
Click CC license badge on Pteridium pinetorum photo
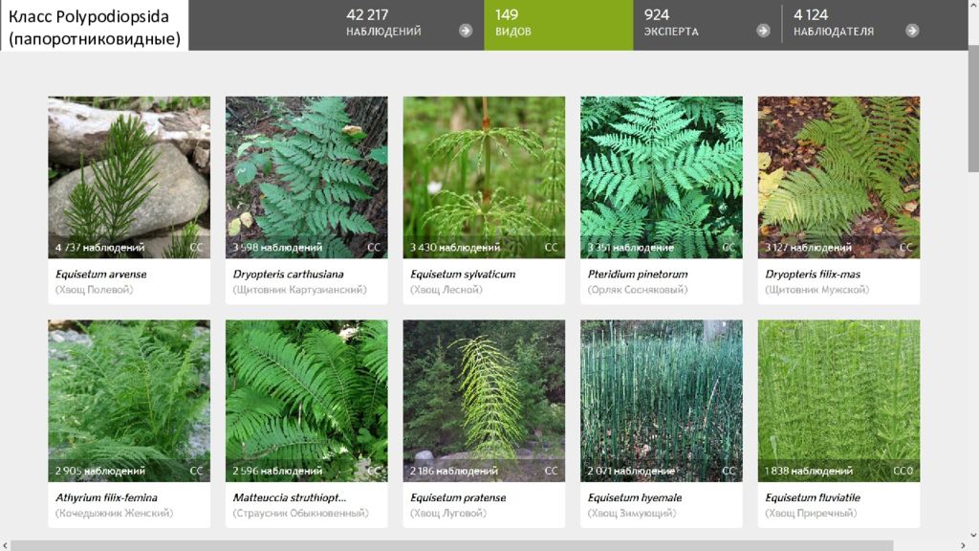coord(729,248)
